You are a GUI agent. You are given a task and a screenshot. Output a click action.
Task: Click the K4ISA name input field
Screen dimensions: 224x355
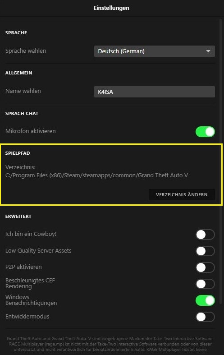pos(154,92)
